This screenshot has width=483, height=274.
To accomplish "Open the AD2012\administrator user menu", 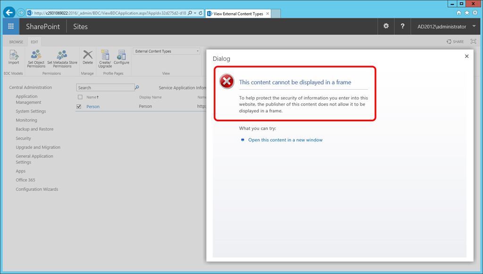I will [x=446, y=27].
